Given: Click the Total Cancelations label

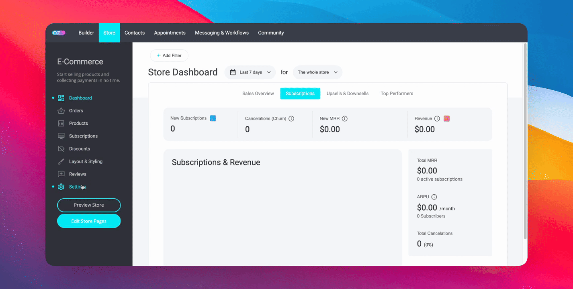Looking at the screenshot, I should click(x=435, y=234).
